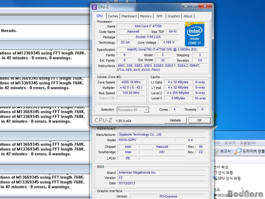The height and width of the screenshot is (199, 265).
Task: Click the Stepping value 3
Action: (200, 55)
